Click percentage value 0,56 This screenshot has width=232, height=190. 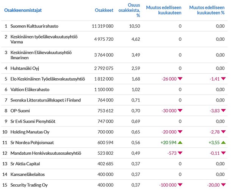click(x=136, y=142)
